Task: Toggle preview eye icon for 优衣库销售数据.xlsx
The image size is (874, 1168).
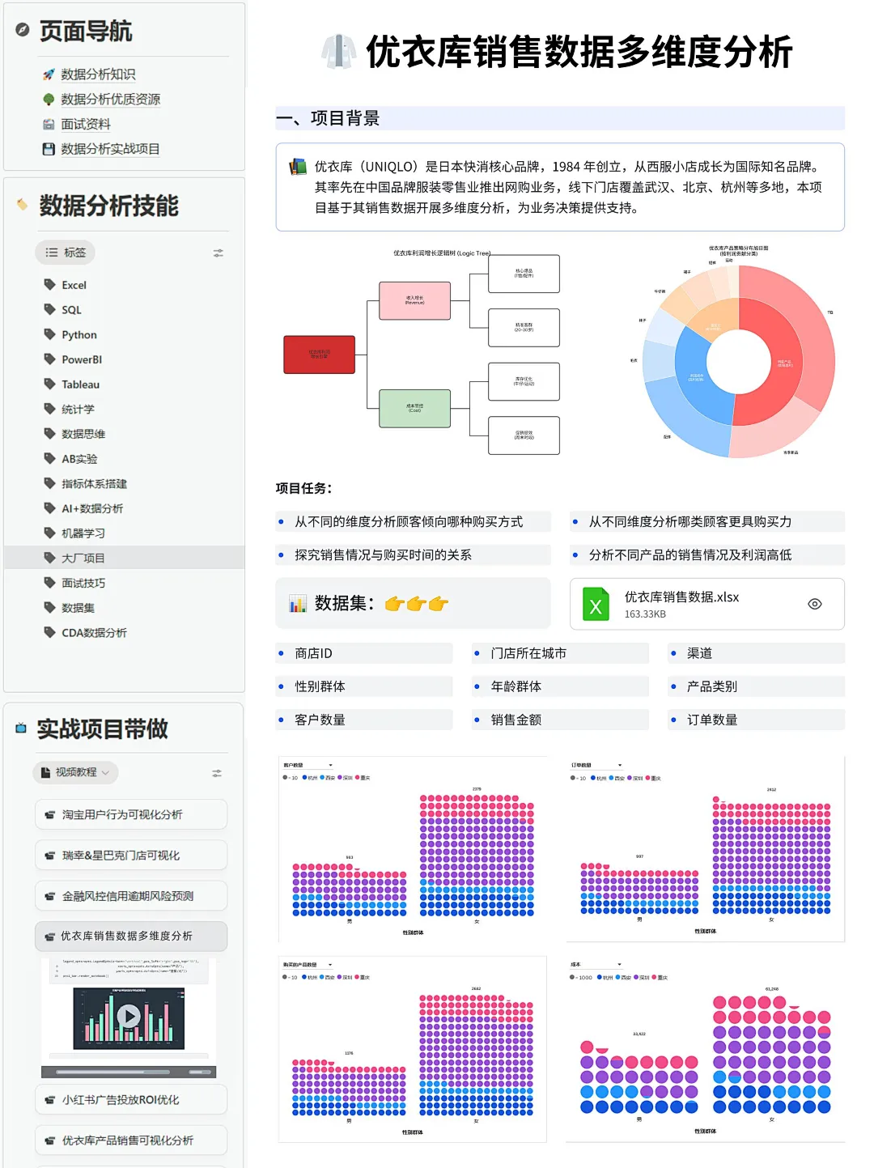Action: [815, 604]
